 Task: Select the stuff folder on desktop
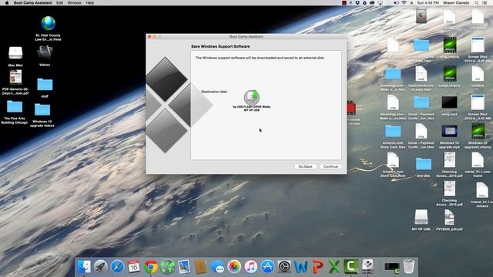(x=45, y=88)
